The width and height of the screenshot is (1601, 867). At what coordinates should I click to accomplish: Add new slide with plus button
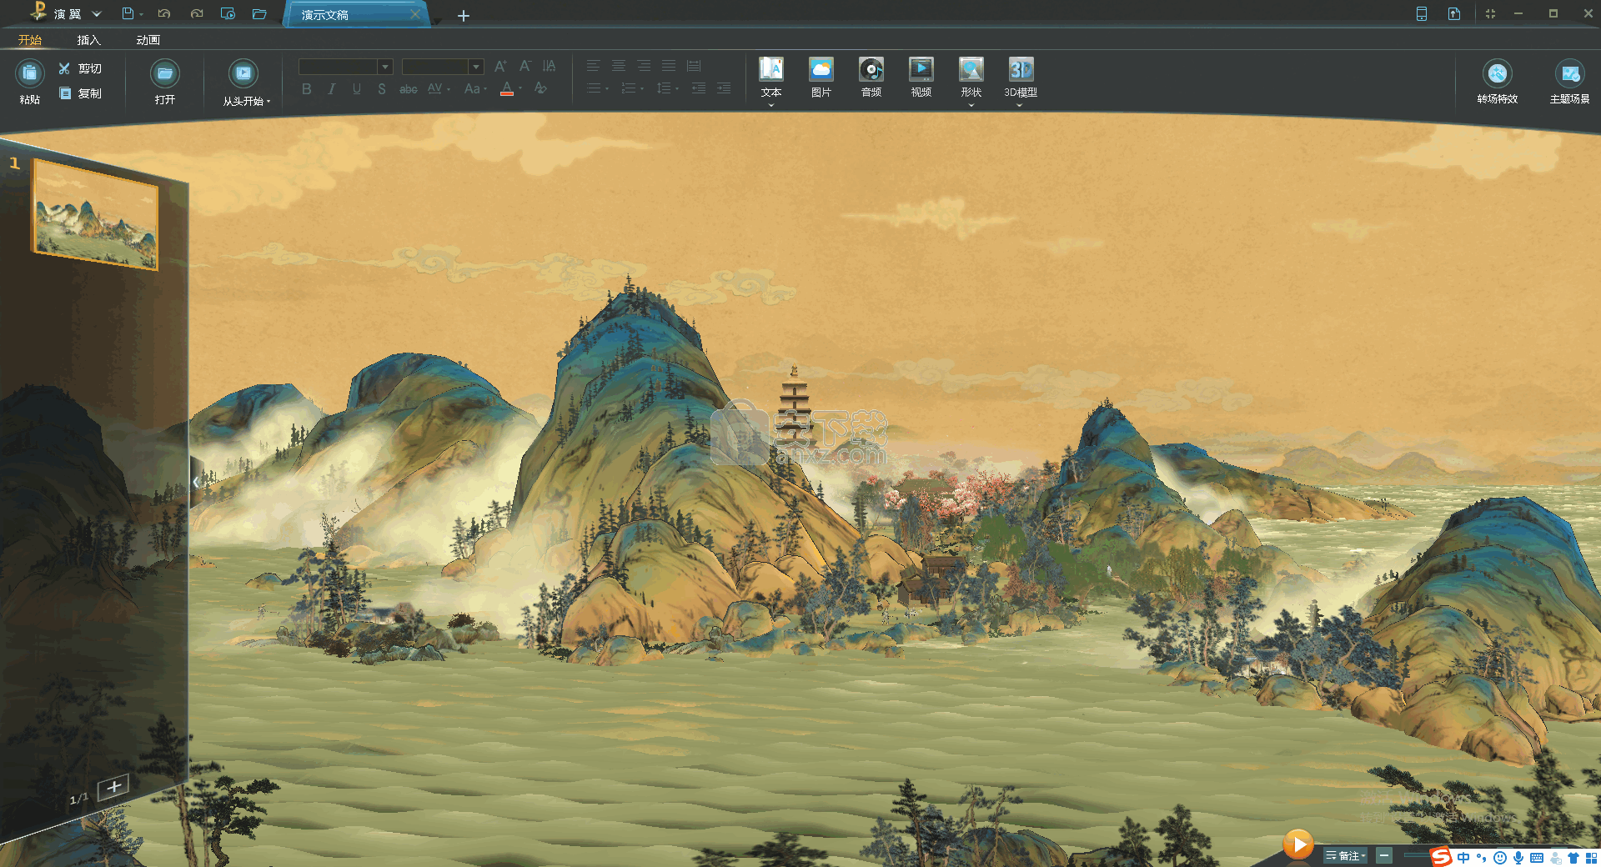[113, 786]
